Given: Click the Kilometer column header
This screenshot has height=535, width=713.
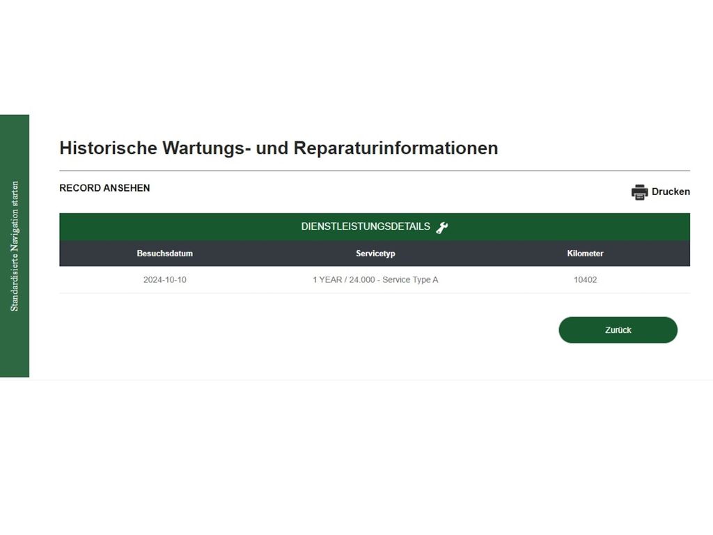Looking at the screenshot, I should tap(585, 254).
